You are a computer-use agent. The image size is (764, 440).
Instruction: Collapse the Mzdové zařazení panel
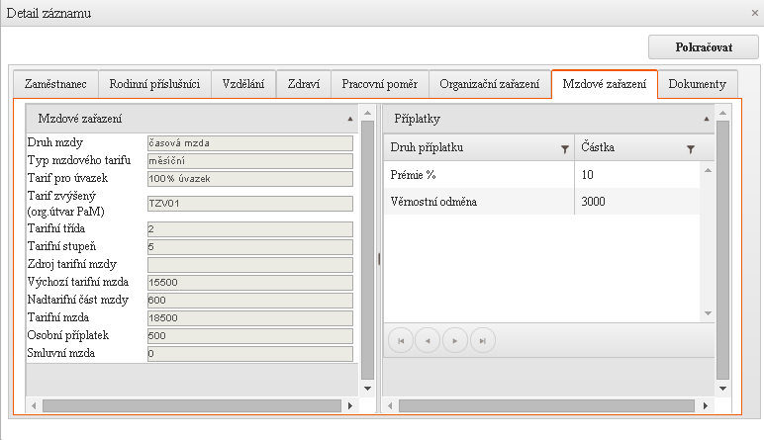point(350,119)
